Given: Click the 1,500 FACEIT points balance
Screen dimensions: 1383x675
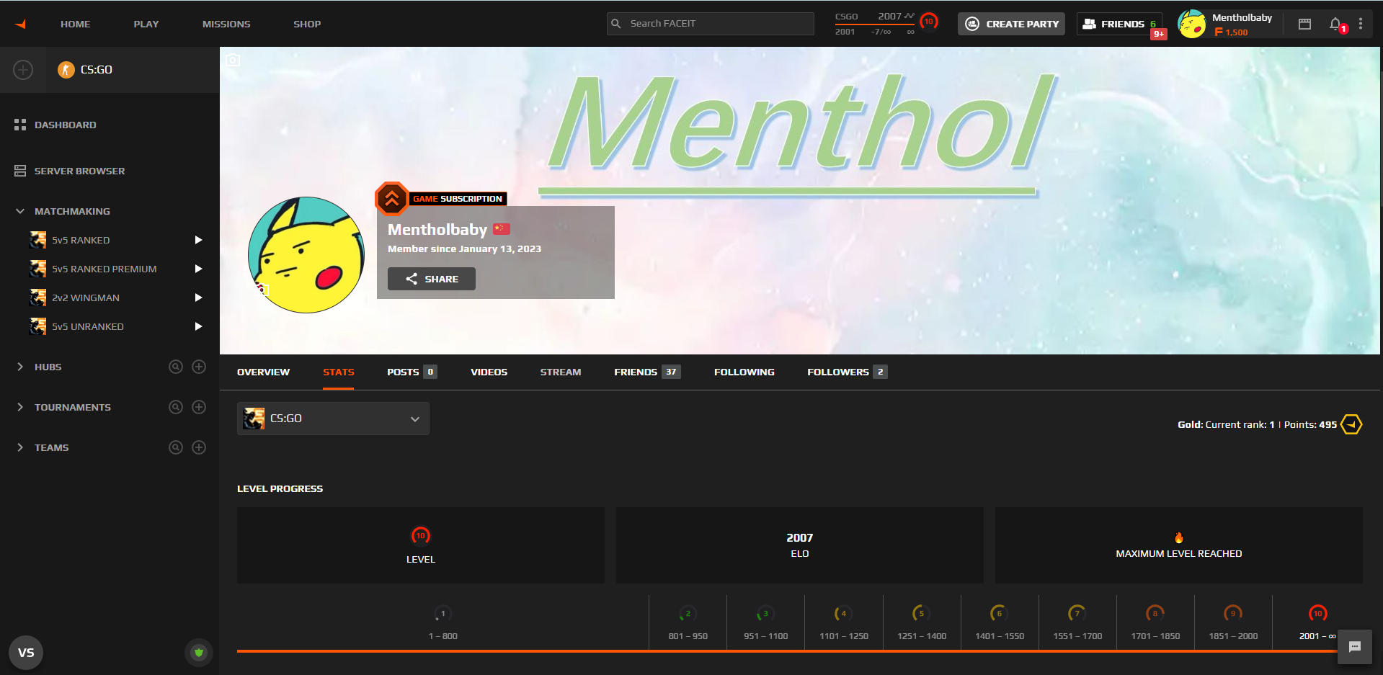Looking at the screenshot, I should (x=1231, y=32).
